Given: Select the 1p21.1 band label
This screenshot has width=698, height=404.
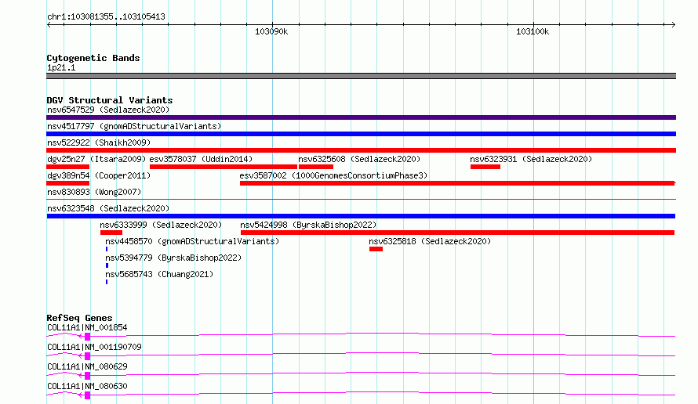Looking at the screenshot, I should [x=61, y=67].
